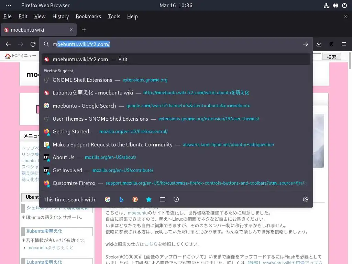Select the Customize Firefox suggestion
Viewport: 352px width, 264px height.
(x=176, y=183)
